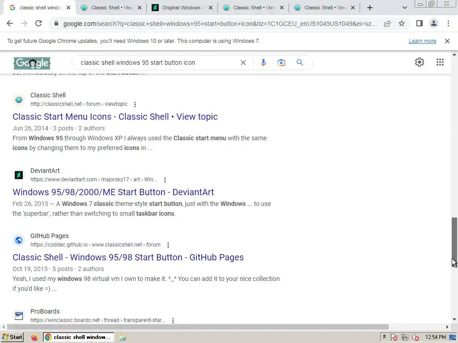
Task: Click the scroll down arrow
Action: pyautogui.click(x=454, y=319)
